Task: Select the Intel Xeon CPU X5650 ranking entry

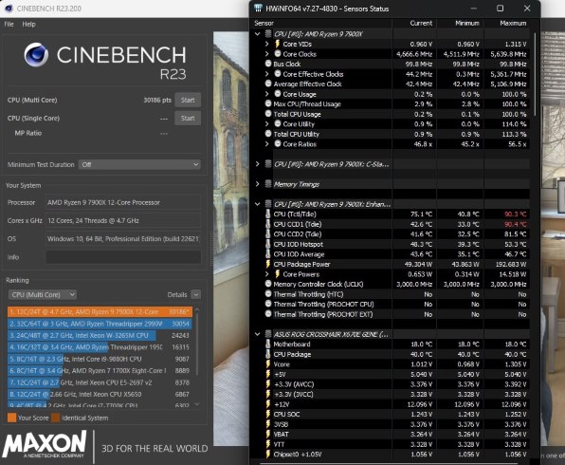Action: pos(99,394)
